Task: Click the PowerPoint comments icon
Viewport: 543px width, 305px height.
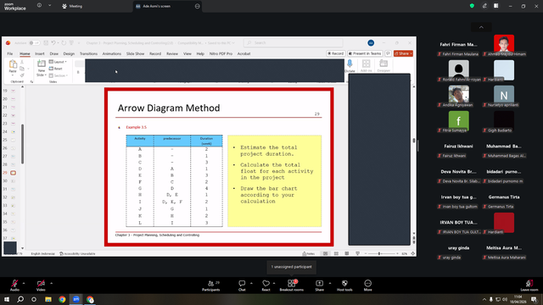Action: pyautogui.click(x=388, y=53)
